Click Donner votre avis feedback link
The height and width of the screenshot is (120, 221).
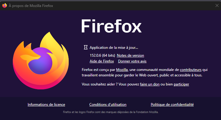tap(132, 61)
